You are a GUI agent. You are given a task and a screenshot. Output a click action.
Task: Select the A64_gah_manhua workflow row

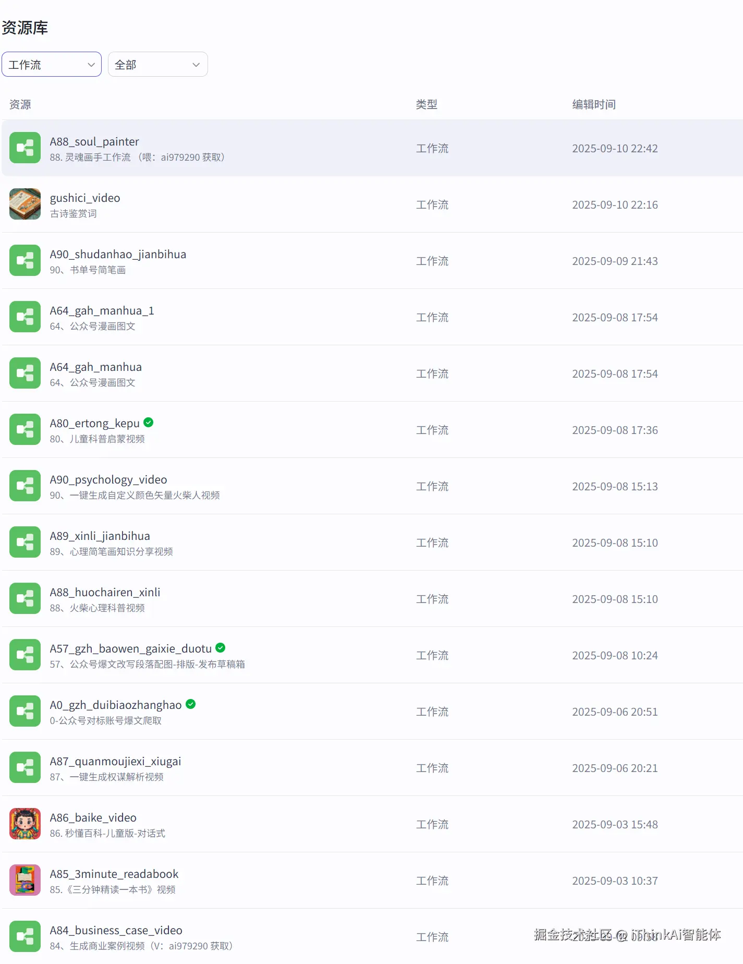[x=372, y=373]
